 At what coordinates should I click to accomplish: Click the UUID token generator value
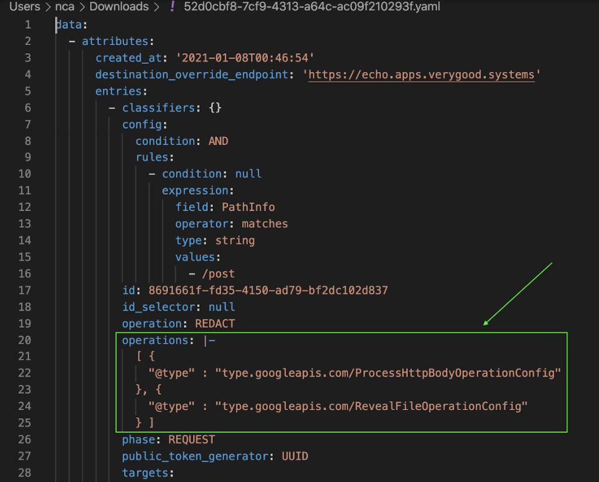click(x=295, y=456)
